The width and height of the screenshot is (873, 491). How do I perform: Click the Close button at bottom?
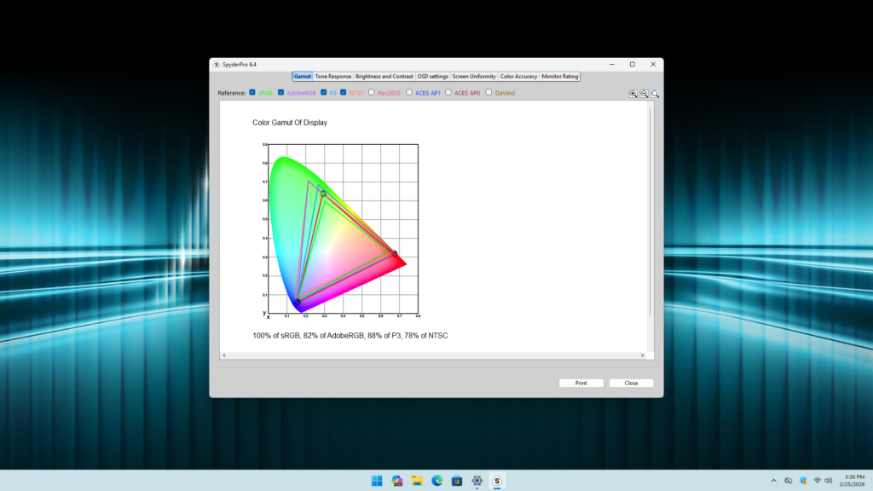631,383
